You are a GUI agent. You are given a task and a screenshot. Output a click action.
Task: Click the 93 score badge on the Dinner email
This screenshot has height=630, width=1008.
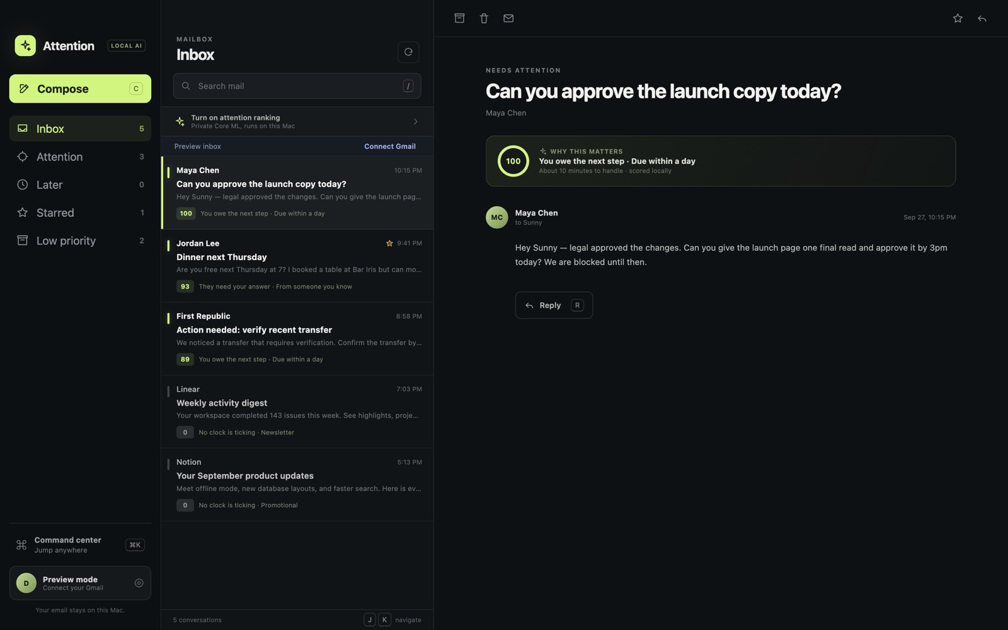click(x=185, y=287)
